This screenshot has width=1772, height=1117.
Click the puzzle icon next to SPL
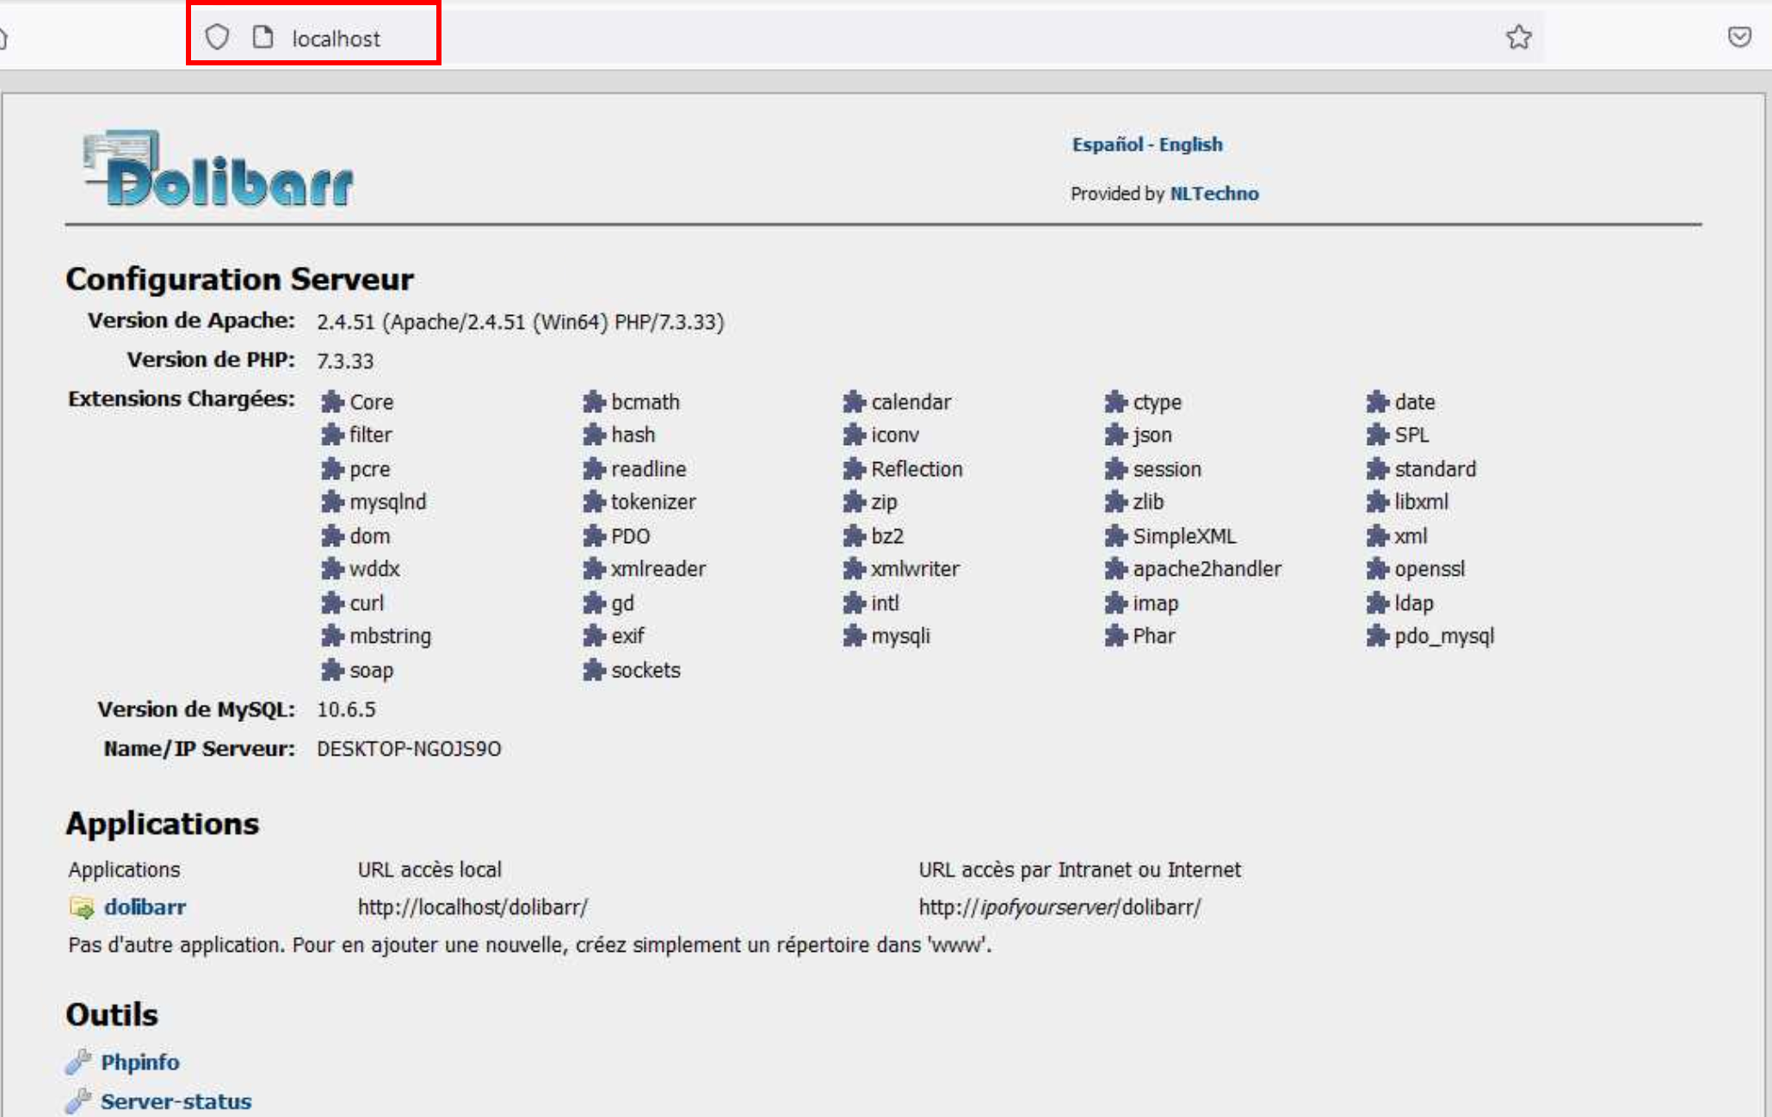(x=1377, y=435)
